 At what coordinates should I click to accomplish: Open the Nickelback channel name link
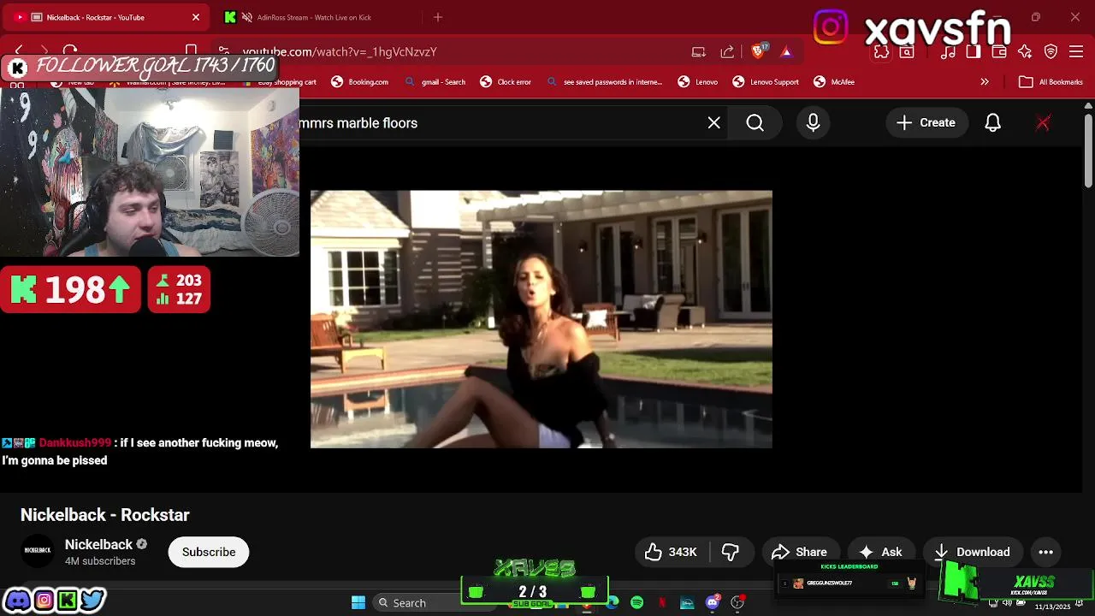[98, 545]
